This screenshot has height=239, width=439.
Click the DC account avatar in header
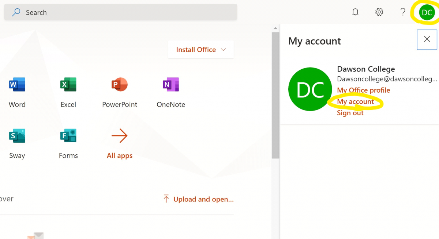427,12
